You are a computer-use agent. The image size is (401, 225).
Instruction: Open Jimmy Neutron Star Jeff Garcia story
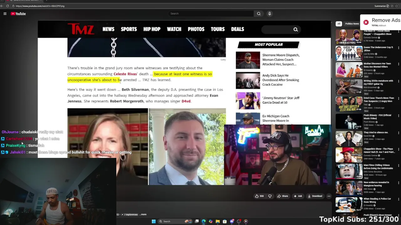pyautogui.click(x=281, y=100)
